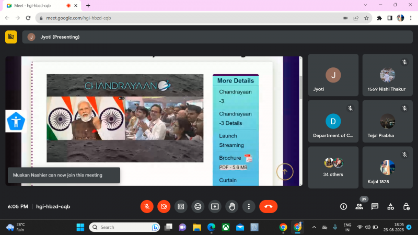The width and height of the screenshot is (418, 235).
Task: Raise your hand
Action: (232, 206)
